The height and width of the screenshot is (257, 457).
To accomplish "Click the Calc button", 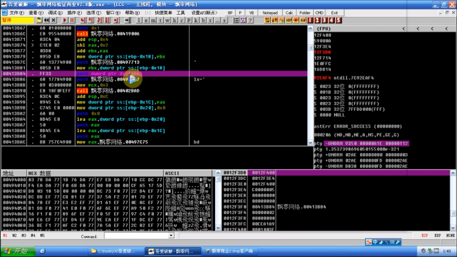I will point(289,13).
